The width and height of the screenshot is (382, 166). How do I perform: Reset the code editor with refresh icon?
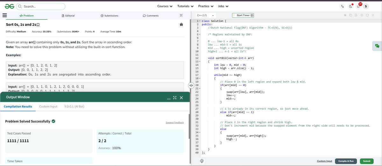pos(367,15)
